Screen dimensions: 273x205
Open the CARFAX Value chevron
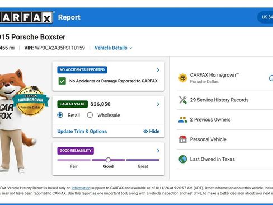158,104
